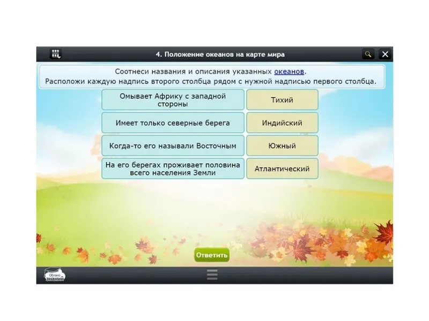
Task: Pick the Южный answer tile
Action: (x=282, y=146)
